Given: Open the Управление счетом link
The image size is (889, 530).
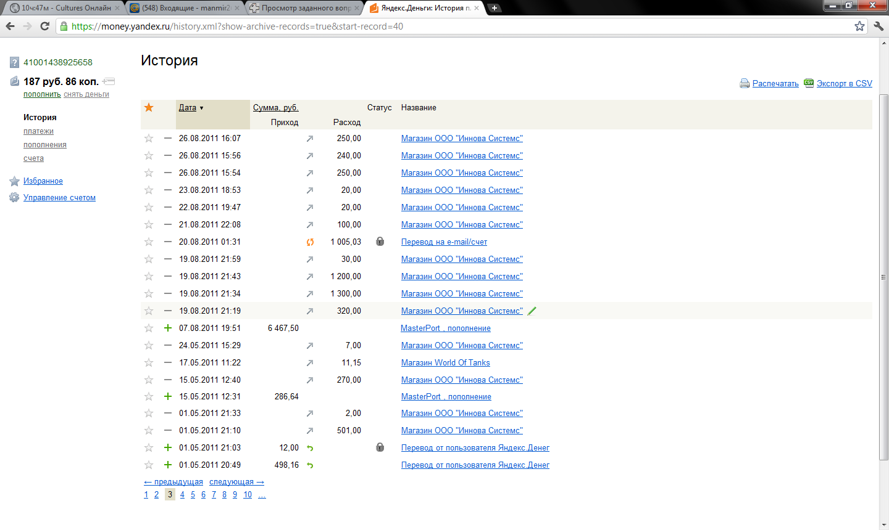Looking at the screenshot, I should (59, 198).
